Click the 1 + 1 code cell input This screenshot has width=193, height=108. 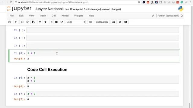(103, 53)
